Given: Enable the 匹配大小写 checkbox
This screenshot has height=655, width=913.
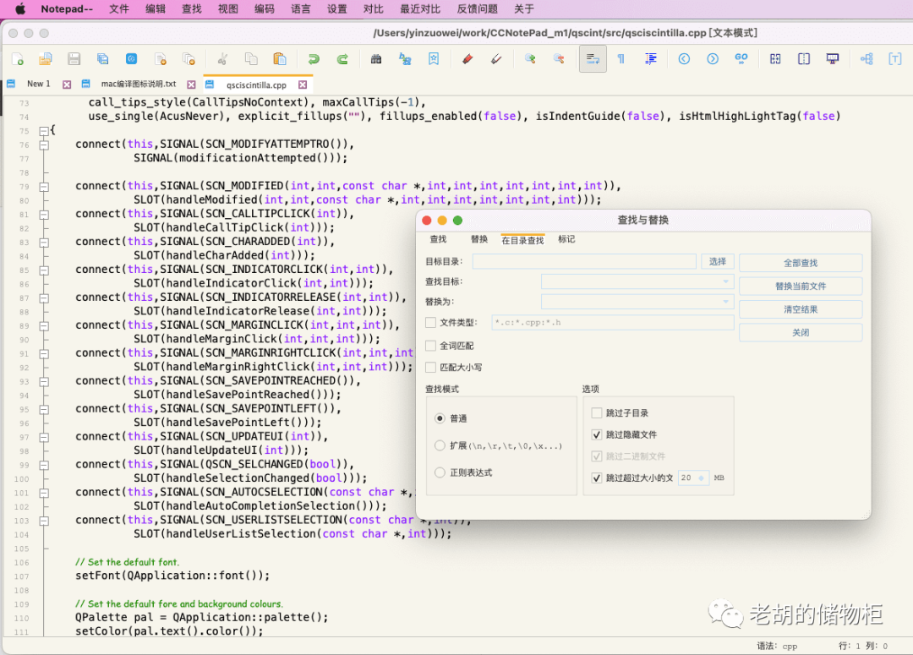Looking at the screenshot, I should [431, 368].
